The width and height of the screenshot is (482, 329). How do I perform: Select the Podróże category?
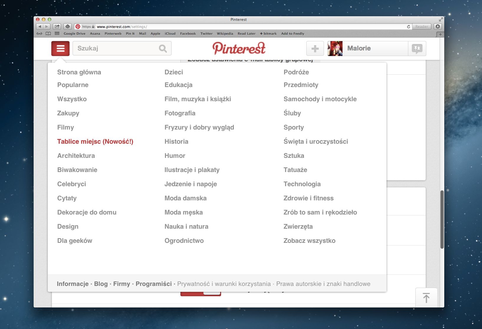coord(296,72)
